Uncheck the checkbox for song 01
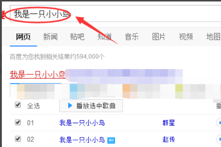 [x=18, y=122]
